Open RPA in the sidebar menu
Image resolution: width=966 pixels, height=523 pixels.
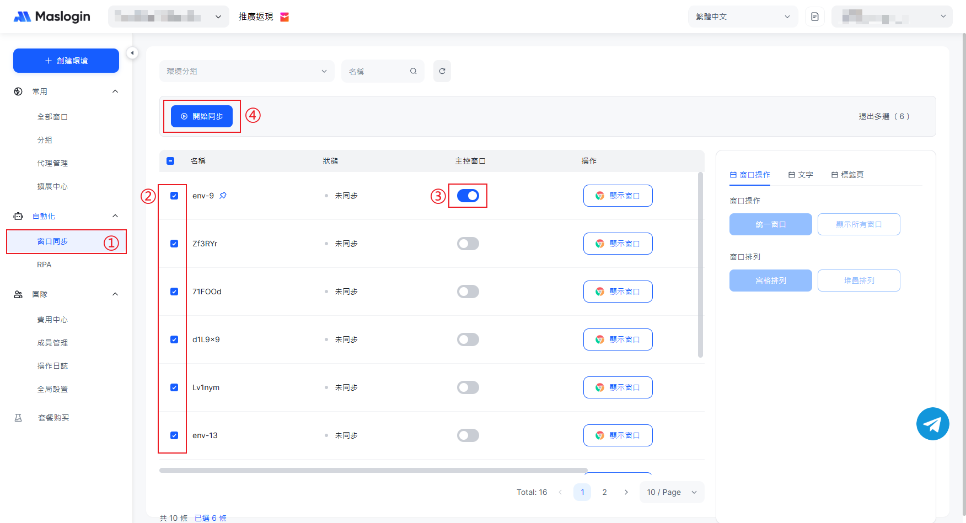[x=44, y=265]
